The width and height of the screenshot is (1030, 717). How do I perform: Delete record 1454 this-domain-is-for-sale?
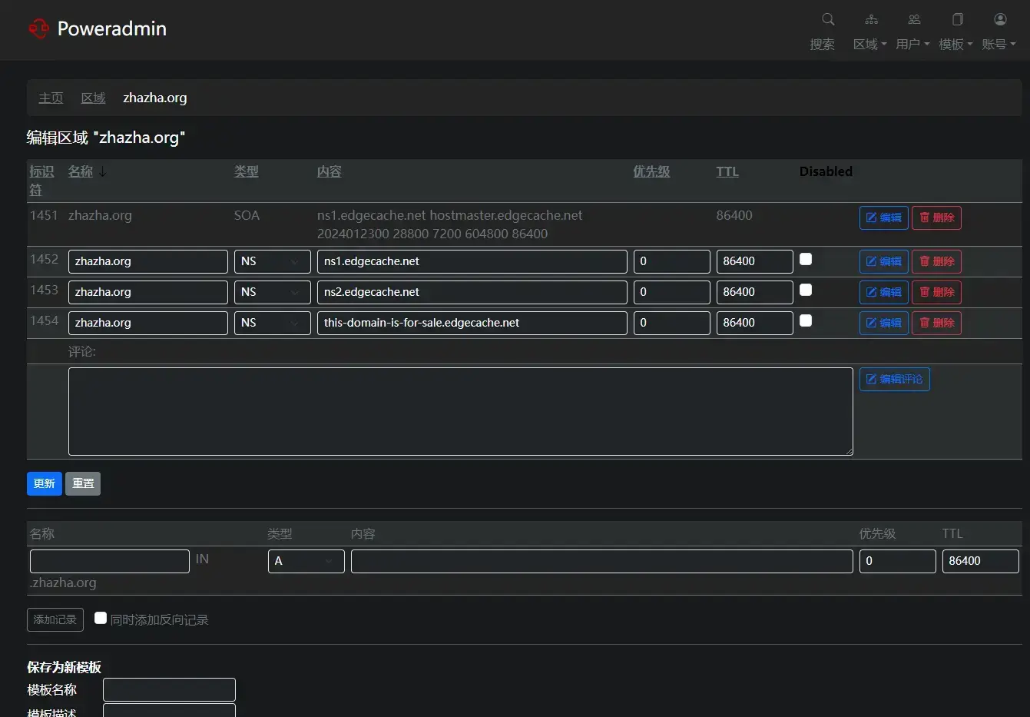click(936, 323)
